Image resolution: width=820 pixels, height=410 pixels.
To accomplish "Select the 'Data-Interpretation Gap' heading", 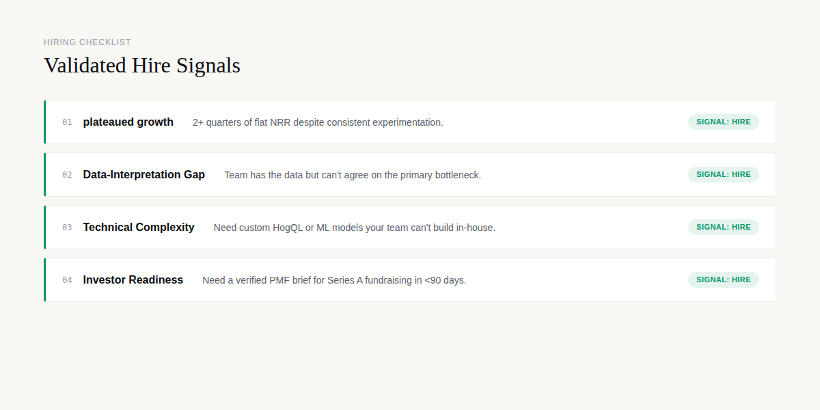I will [x=144, y=175].
